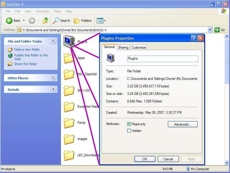Open the View menu
This screenshot has height=173, width=230.
(28, 11)
